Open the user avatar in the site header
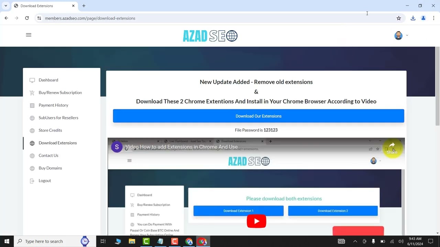This screenshot has width=440, height=247. tap(398, 35)
